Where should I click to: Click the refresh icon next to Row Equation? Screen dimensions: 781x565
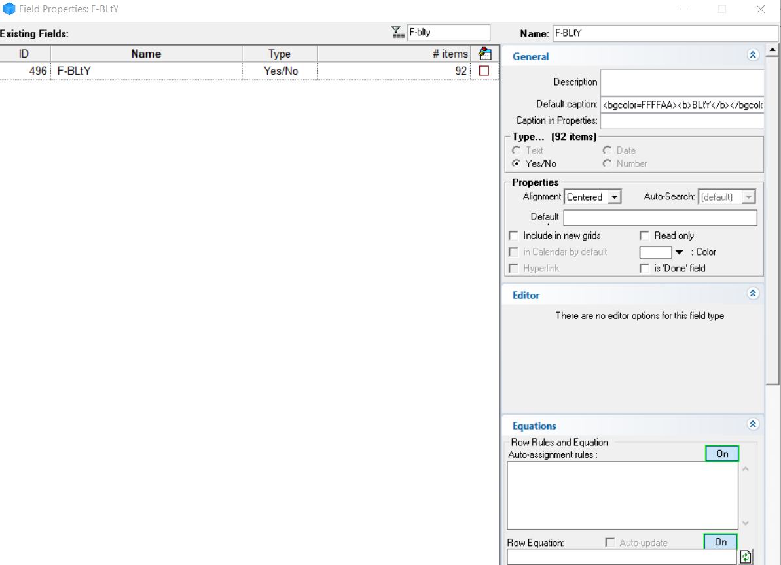point(746,557)
